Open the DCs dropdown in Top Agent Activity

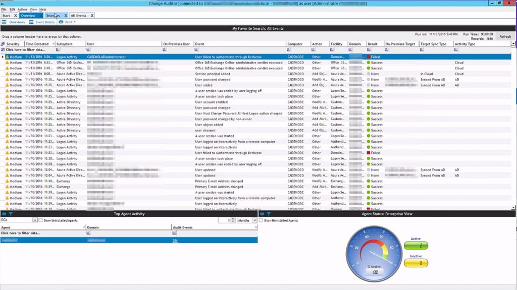pos(35,220)
